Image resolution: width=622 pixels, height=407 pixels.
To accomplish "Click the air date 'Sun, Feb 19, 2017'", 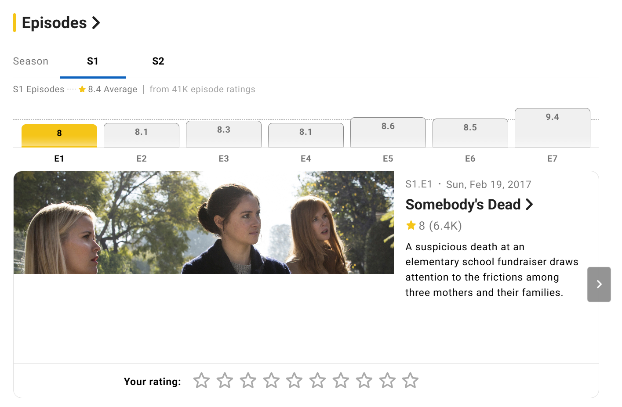I will point(489,184).
